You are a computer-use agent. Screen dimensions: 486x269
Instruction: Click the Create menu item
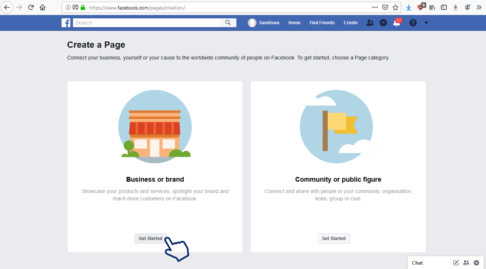(350, 23)
